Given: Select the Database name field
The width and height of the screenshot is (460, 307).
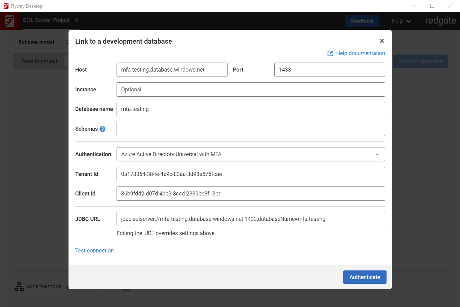Looking at the screenshot, I should click(250, 109).
